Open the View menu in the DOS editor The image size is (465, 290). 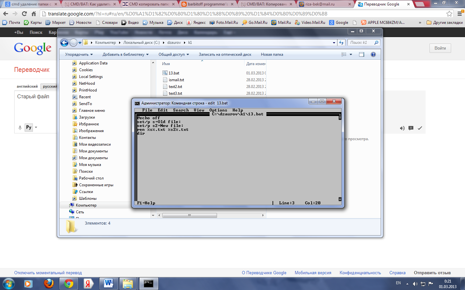click(x=199, y=110)
